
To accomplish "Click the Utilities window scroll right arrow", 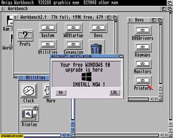I will tap(68, 135).
